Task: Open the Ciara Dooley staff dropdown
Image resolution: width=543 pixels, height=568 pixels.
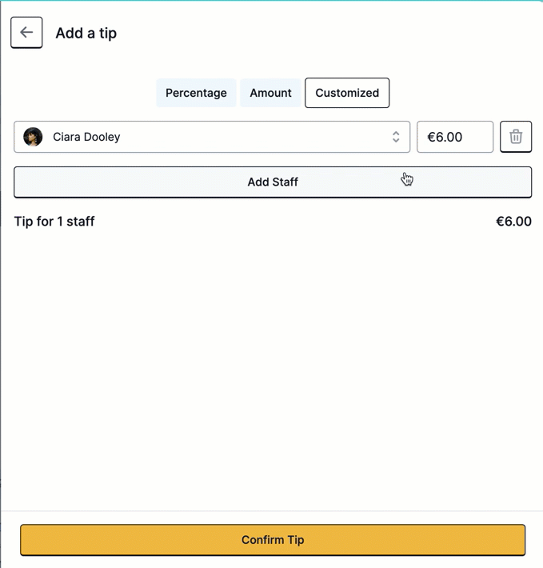Action: point(212,137)
